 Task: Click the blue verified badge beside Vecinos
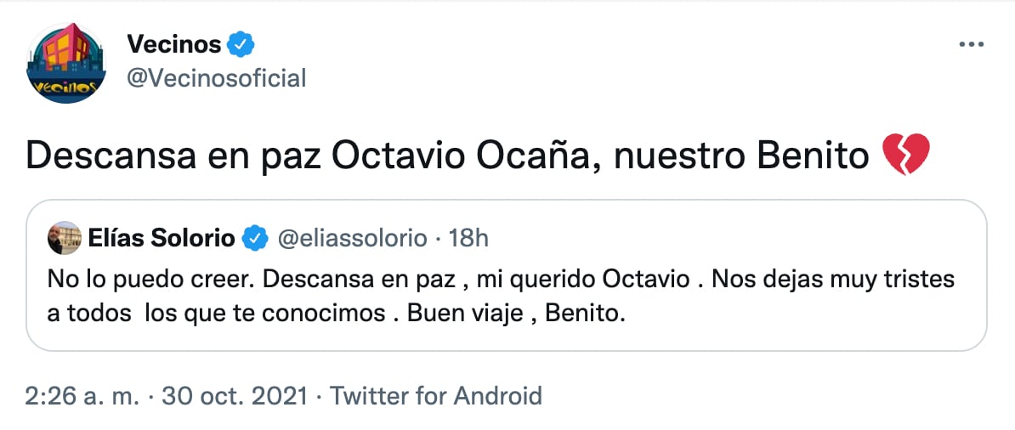click(242, 44)
